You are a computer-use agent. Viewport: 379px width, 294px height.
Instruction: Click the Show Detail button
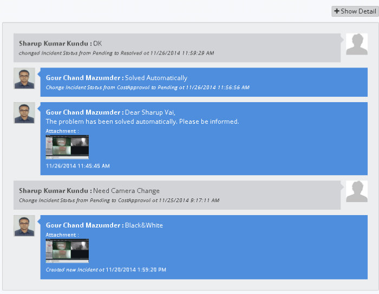tap(355, 11)
